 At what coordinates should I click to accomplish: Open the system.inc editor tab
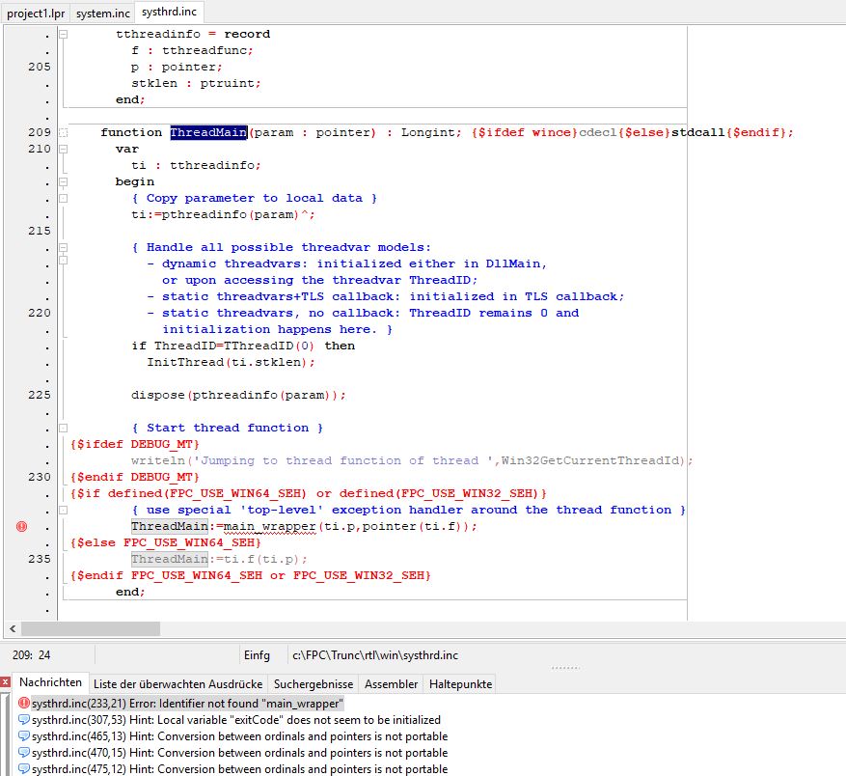click(102, 12)
